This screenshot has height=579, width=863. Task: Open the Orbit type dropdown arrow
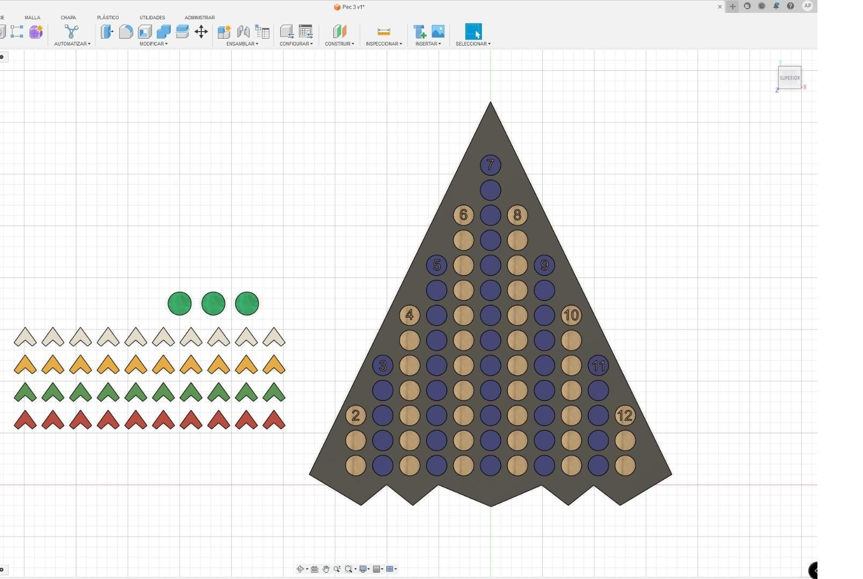click(x=307, y=569)
